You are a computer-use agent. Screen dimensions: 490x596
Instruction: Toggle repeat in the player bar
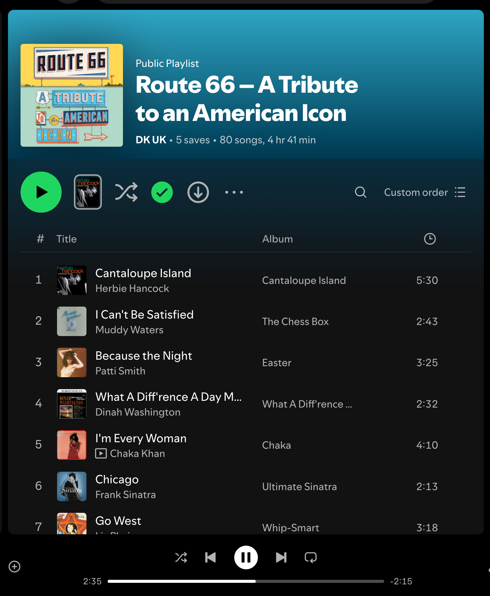pos(311,557)
